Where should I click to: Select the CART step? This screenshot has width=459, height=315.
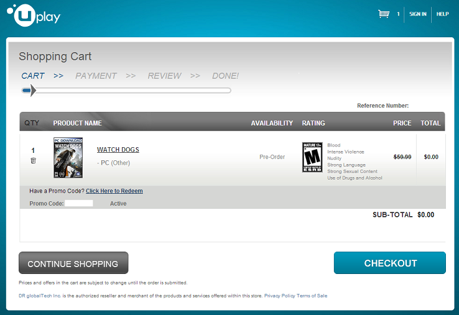click(x=33, y=76)
